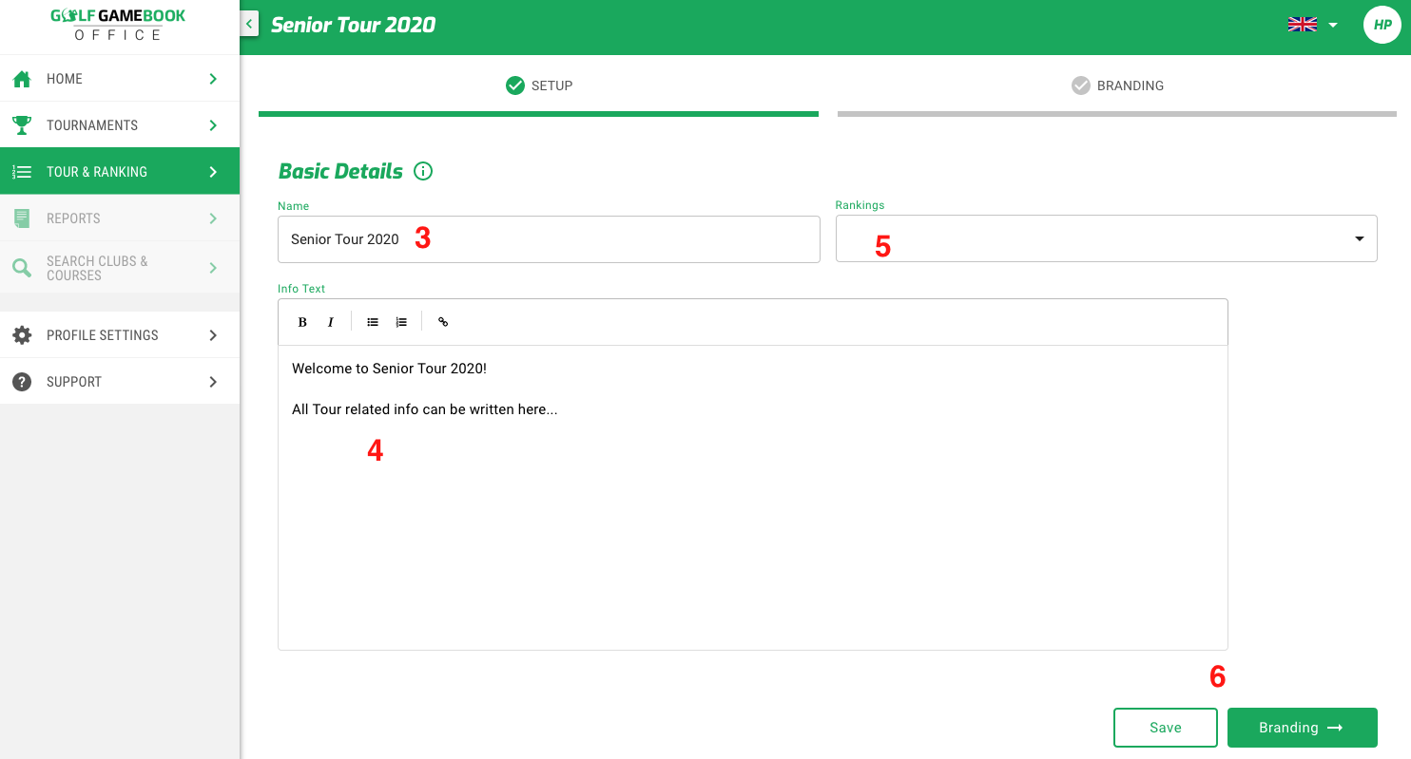The image size is (1411, 759).
Task: Switch to the Branding tab
Action: point(1117,85)
